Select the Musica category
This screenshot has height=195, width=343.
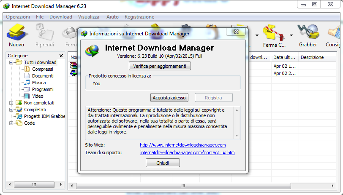tap(39, 83)
